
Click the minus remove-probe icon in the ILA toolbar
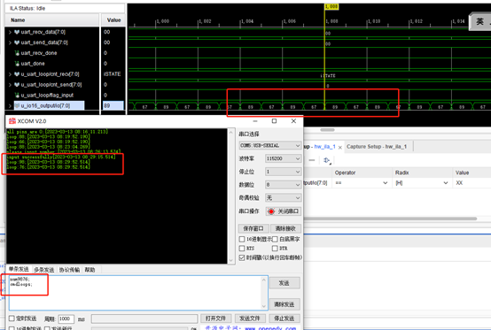tap(312, 160)
